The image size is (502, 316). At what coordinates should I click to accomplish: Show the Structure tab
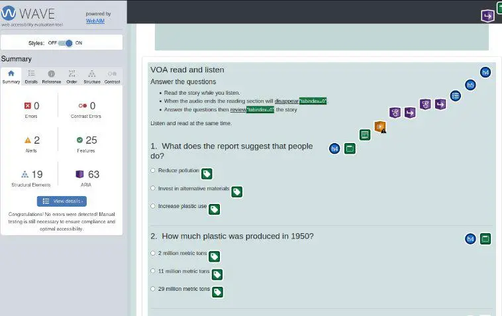[92, 76]
